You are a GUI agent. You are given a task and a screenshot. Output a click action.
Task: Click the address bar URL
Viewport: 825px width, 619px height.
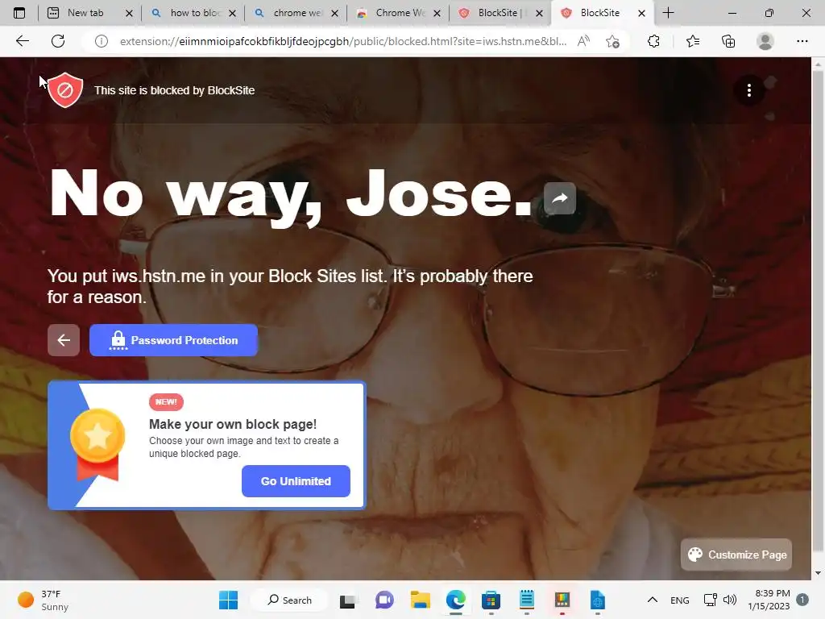(x=343, y=41)
